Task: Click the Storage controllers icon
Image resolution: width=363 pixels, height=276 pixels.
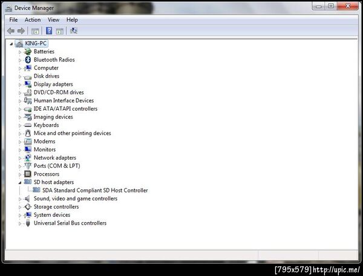Action: [x=28, y=207]
